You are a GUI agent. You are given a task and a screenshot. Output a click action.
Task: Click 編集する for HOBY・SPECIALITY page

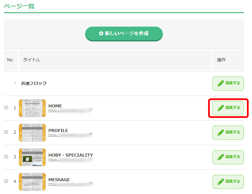(228, 157)
